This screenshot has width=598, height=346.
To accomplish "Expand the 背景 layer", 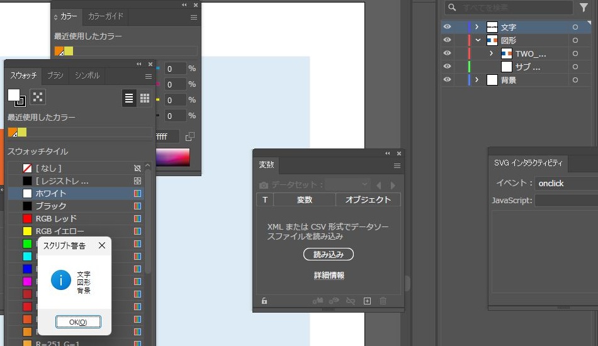I will tap(477, 79).
